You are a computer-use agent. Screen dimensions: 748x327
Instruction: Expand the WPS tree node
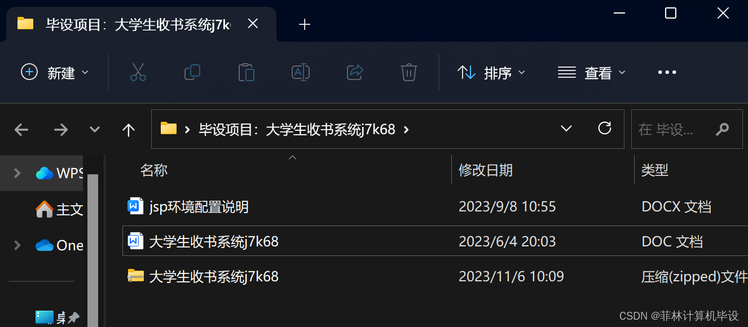(x=17, y=173)
